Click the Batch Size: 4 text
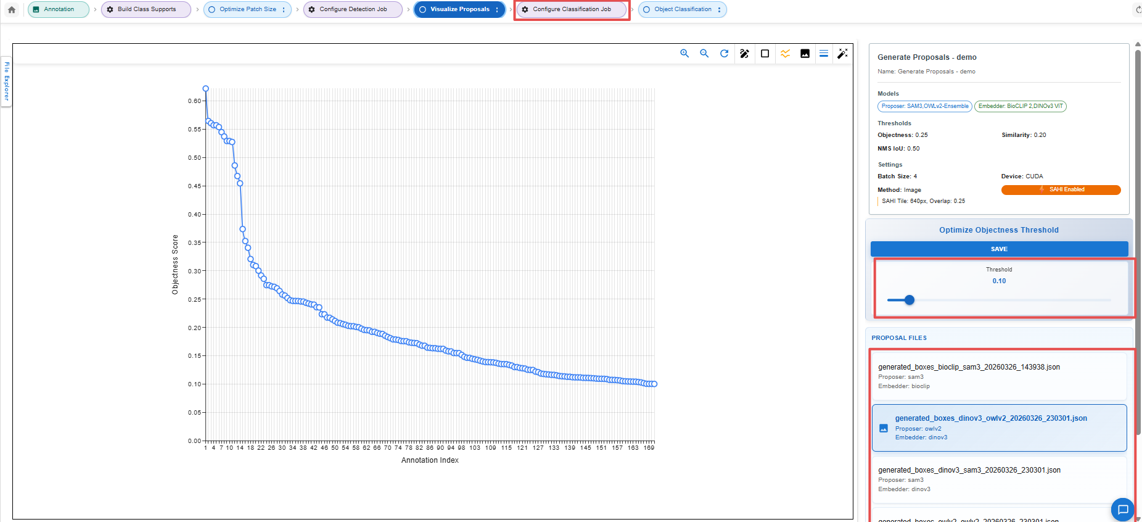The image size is (1142, 522). pyautogui.click(x=897, y=176)
